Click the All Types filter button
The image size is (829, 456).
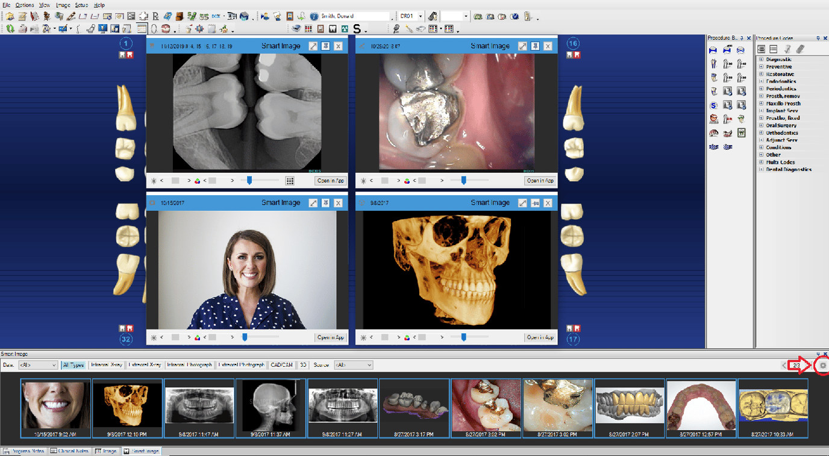[74, 364]
